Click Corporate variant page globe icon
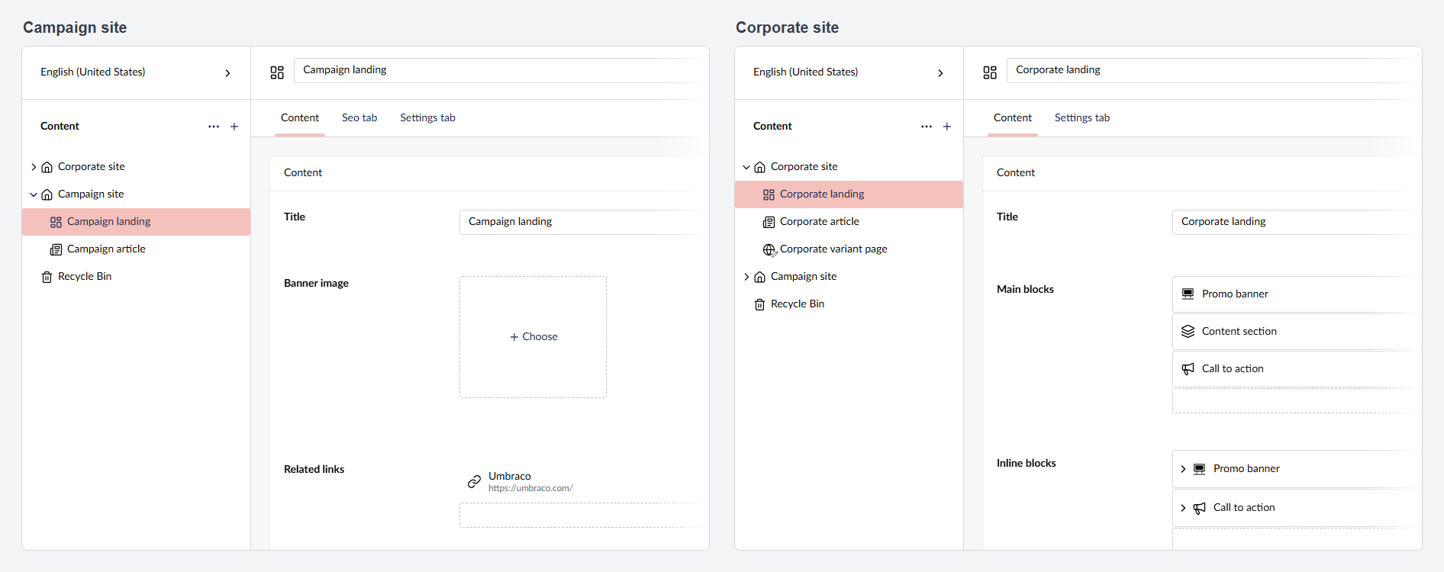Viewport: 1444px width, 572px height. pyautogui.click(x=769, y=249)
